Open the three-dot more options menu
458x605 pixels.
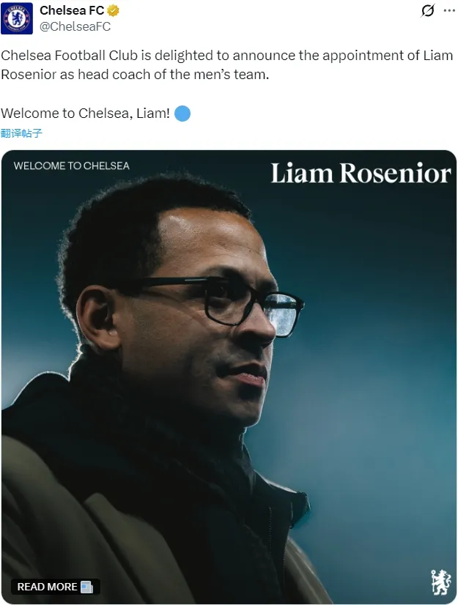pyautogui.click(x=449, y=10)
